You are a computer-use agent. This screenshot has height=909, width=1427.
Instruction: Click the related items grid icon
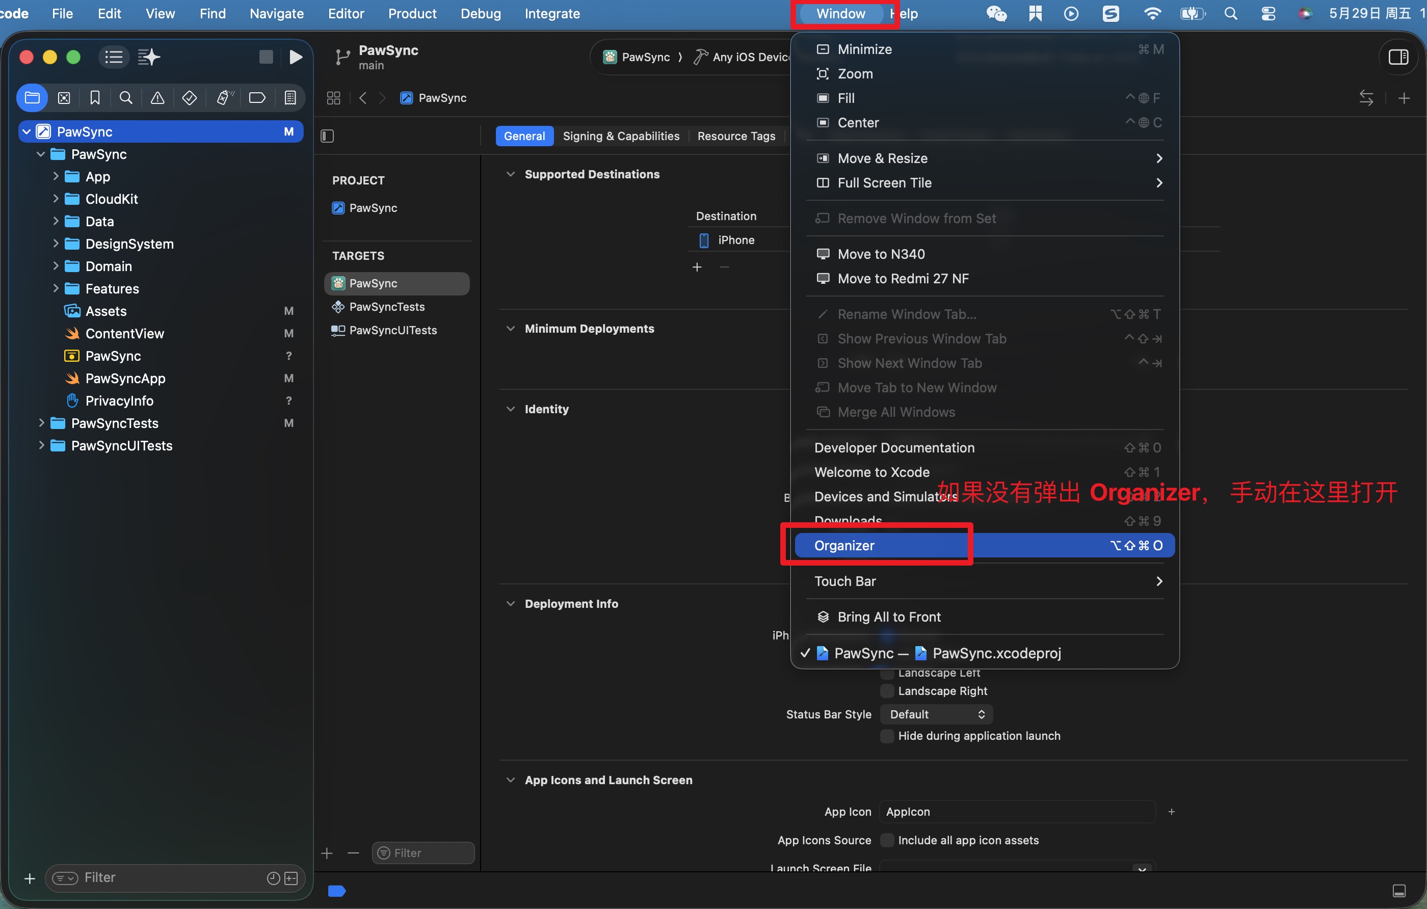(334, 98)
